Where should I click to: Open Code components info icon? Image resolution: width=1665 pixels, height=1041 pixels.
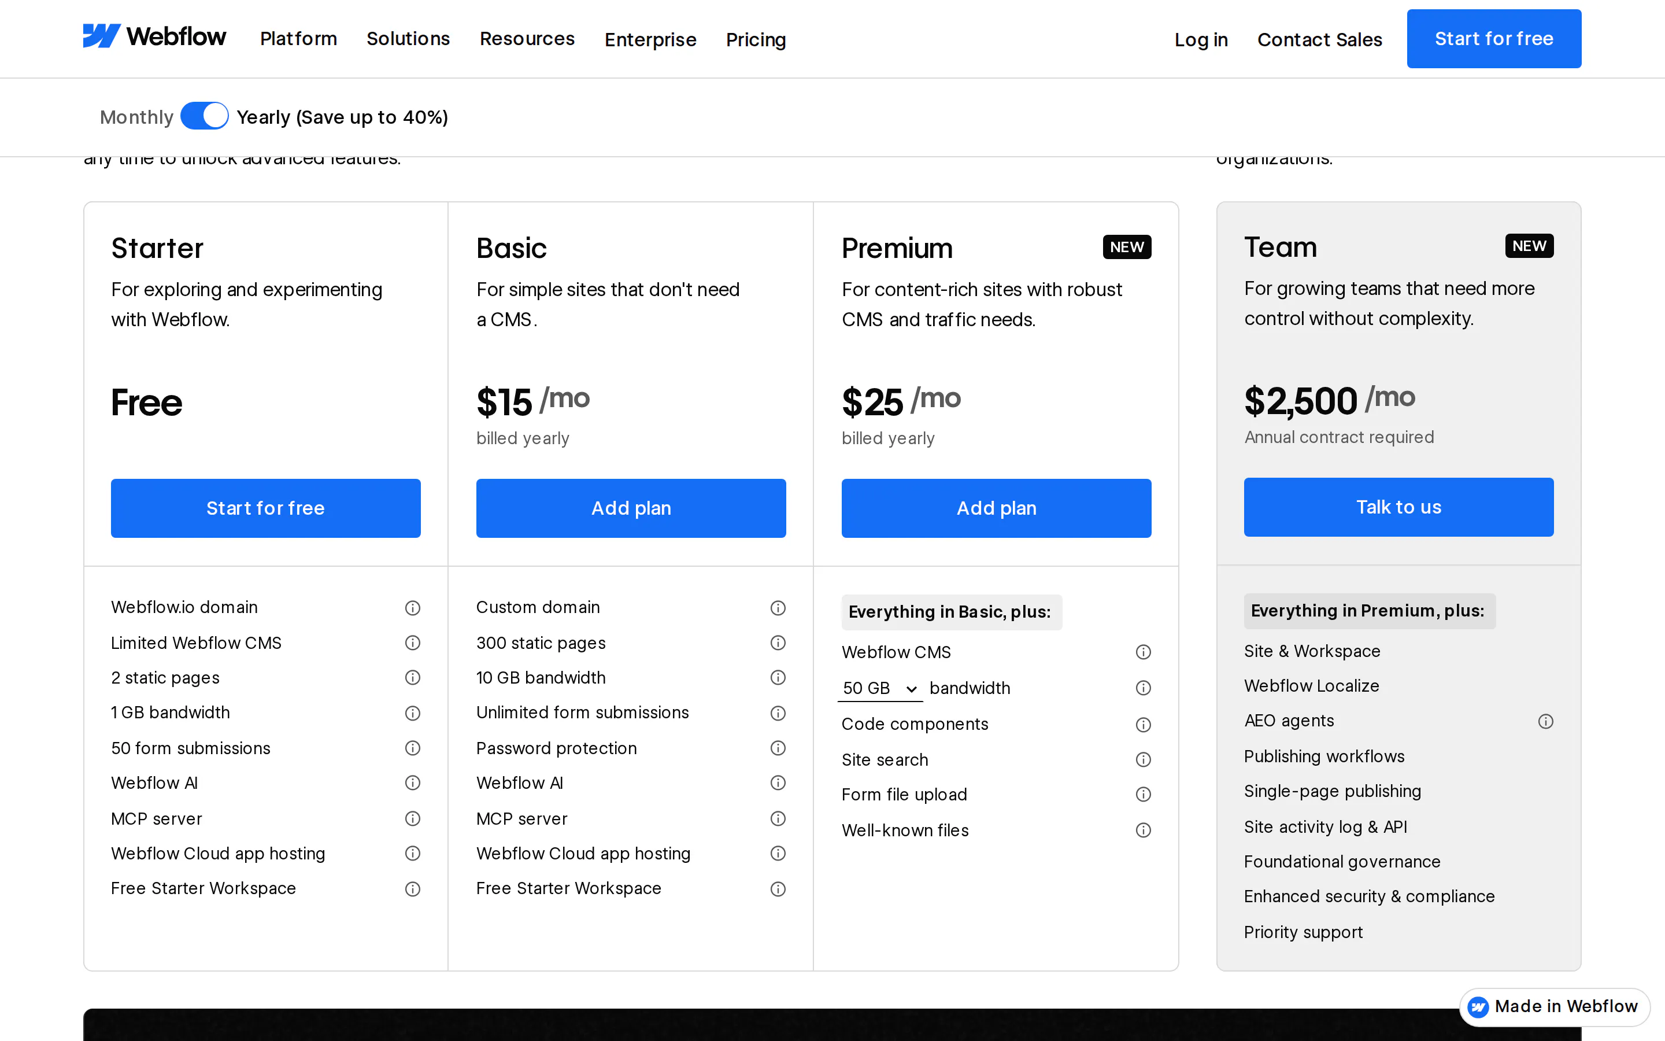click(x=1144, y=725)
